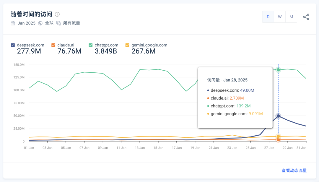The height and width of the screenshot is (182, 319).
Task: Click the 75.00M y-axis label
Action: (19, 103)
